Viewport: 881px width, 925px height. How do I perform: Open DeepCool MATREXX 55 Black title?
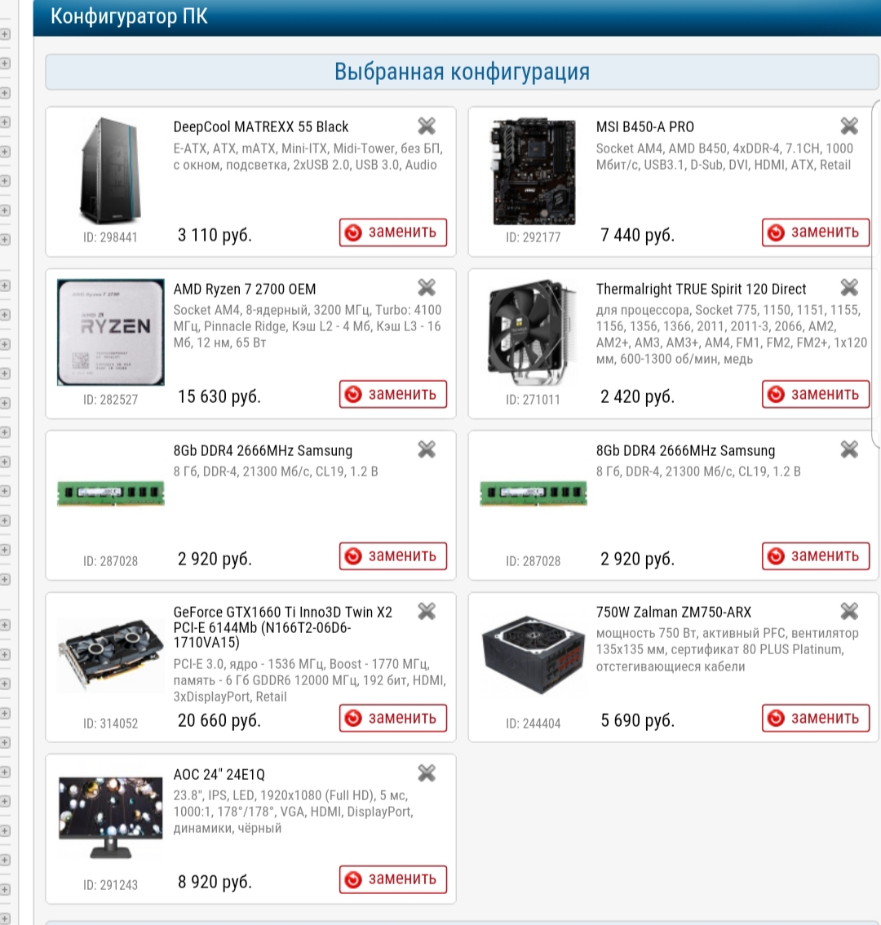tap(261, 126)
